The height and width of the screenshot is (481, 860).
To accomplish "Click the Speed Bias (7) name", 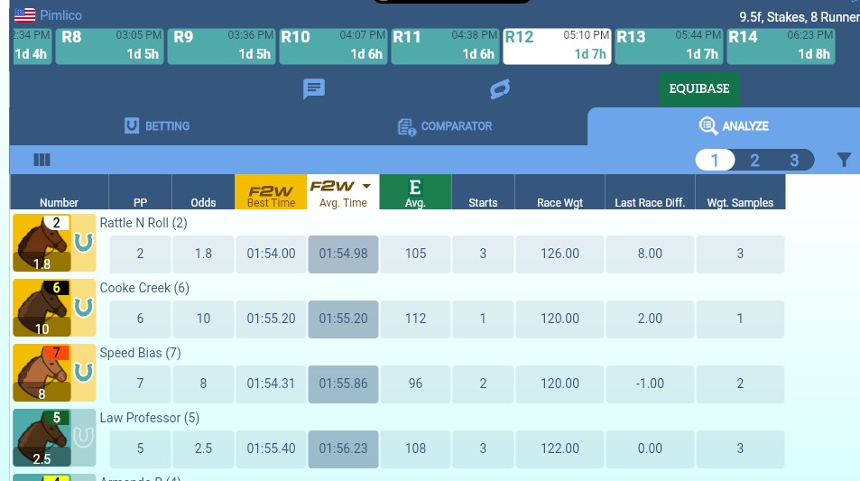I will click(x=141, y=353).
